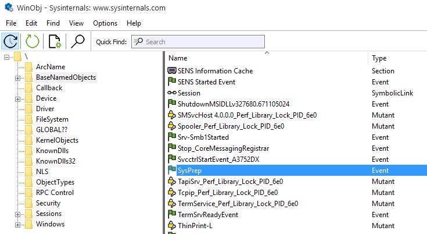Collapse the root backslash tree node

7,57
